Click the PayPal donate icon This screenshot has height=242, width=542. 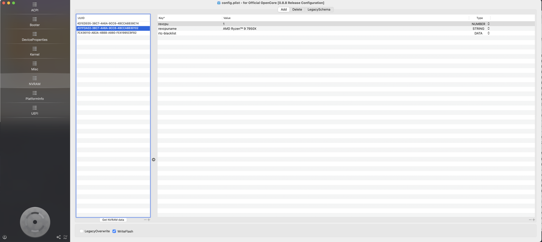(65, 237)
